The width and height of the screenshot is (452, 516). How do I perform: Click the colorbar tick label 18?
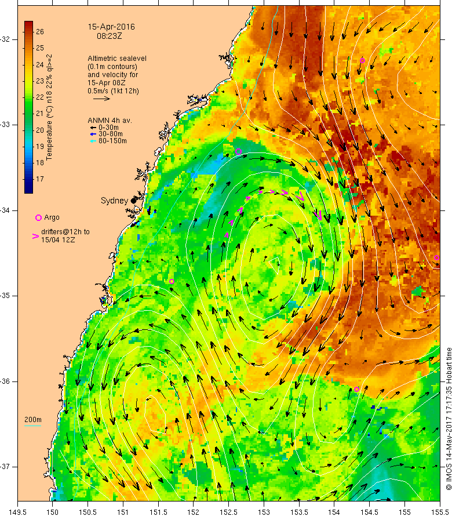click(x=40, y=162)
